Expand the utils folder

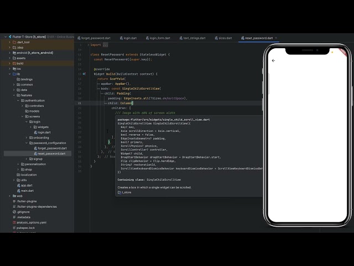tap(14, 180)
